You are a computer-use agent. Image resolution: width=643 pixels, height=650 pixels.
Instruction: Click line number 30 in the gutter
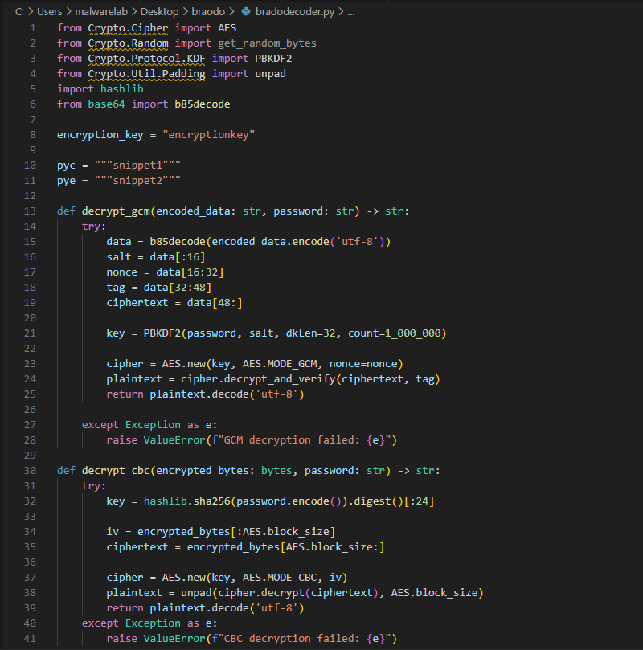pyautogui.click(x=31, y=470)
